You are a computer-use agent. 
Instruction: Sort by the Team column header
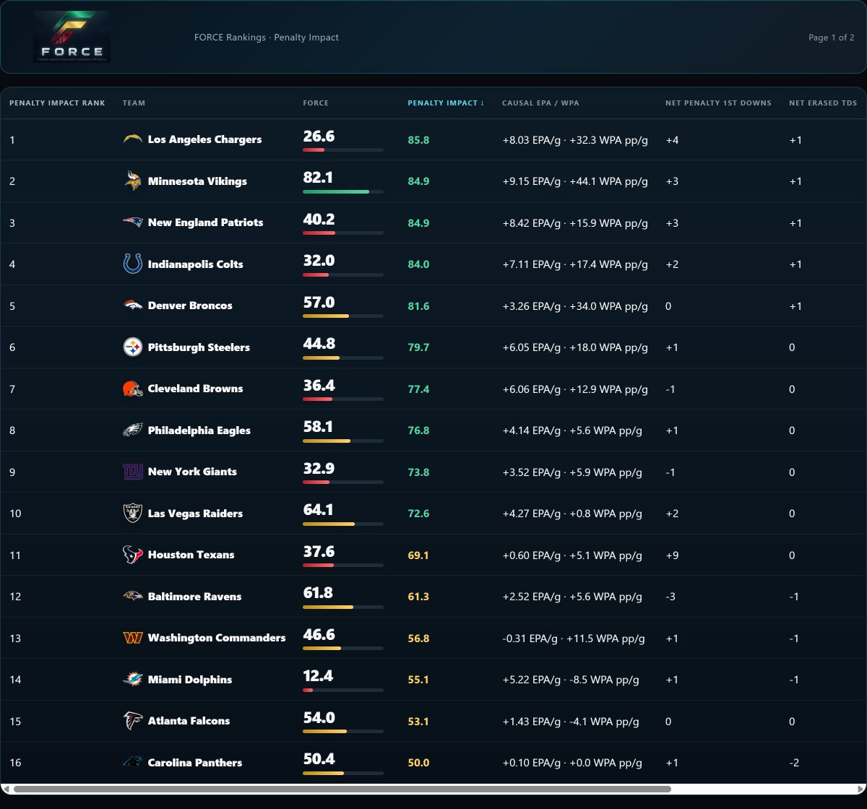(x=134, y=103)
